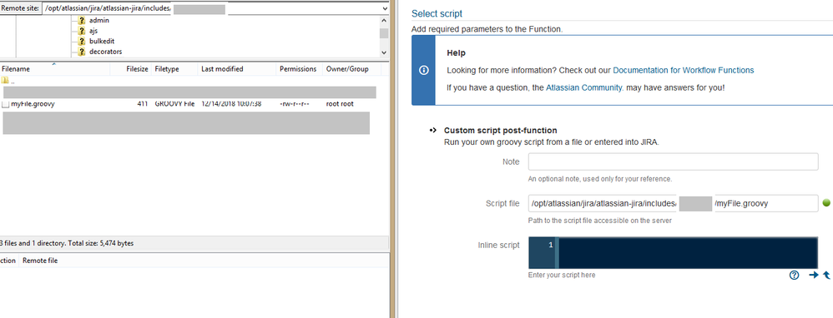Select the parent directory '..' folder icon

tap(5, 81)
